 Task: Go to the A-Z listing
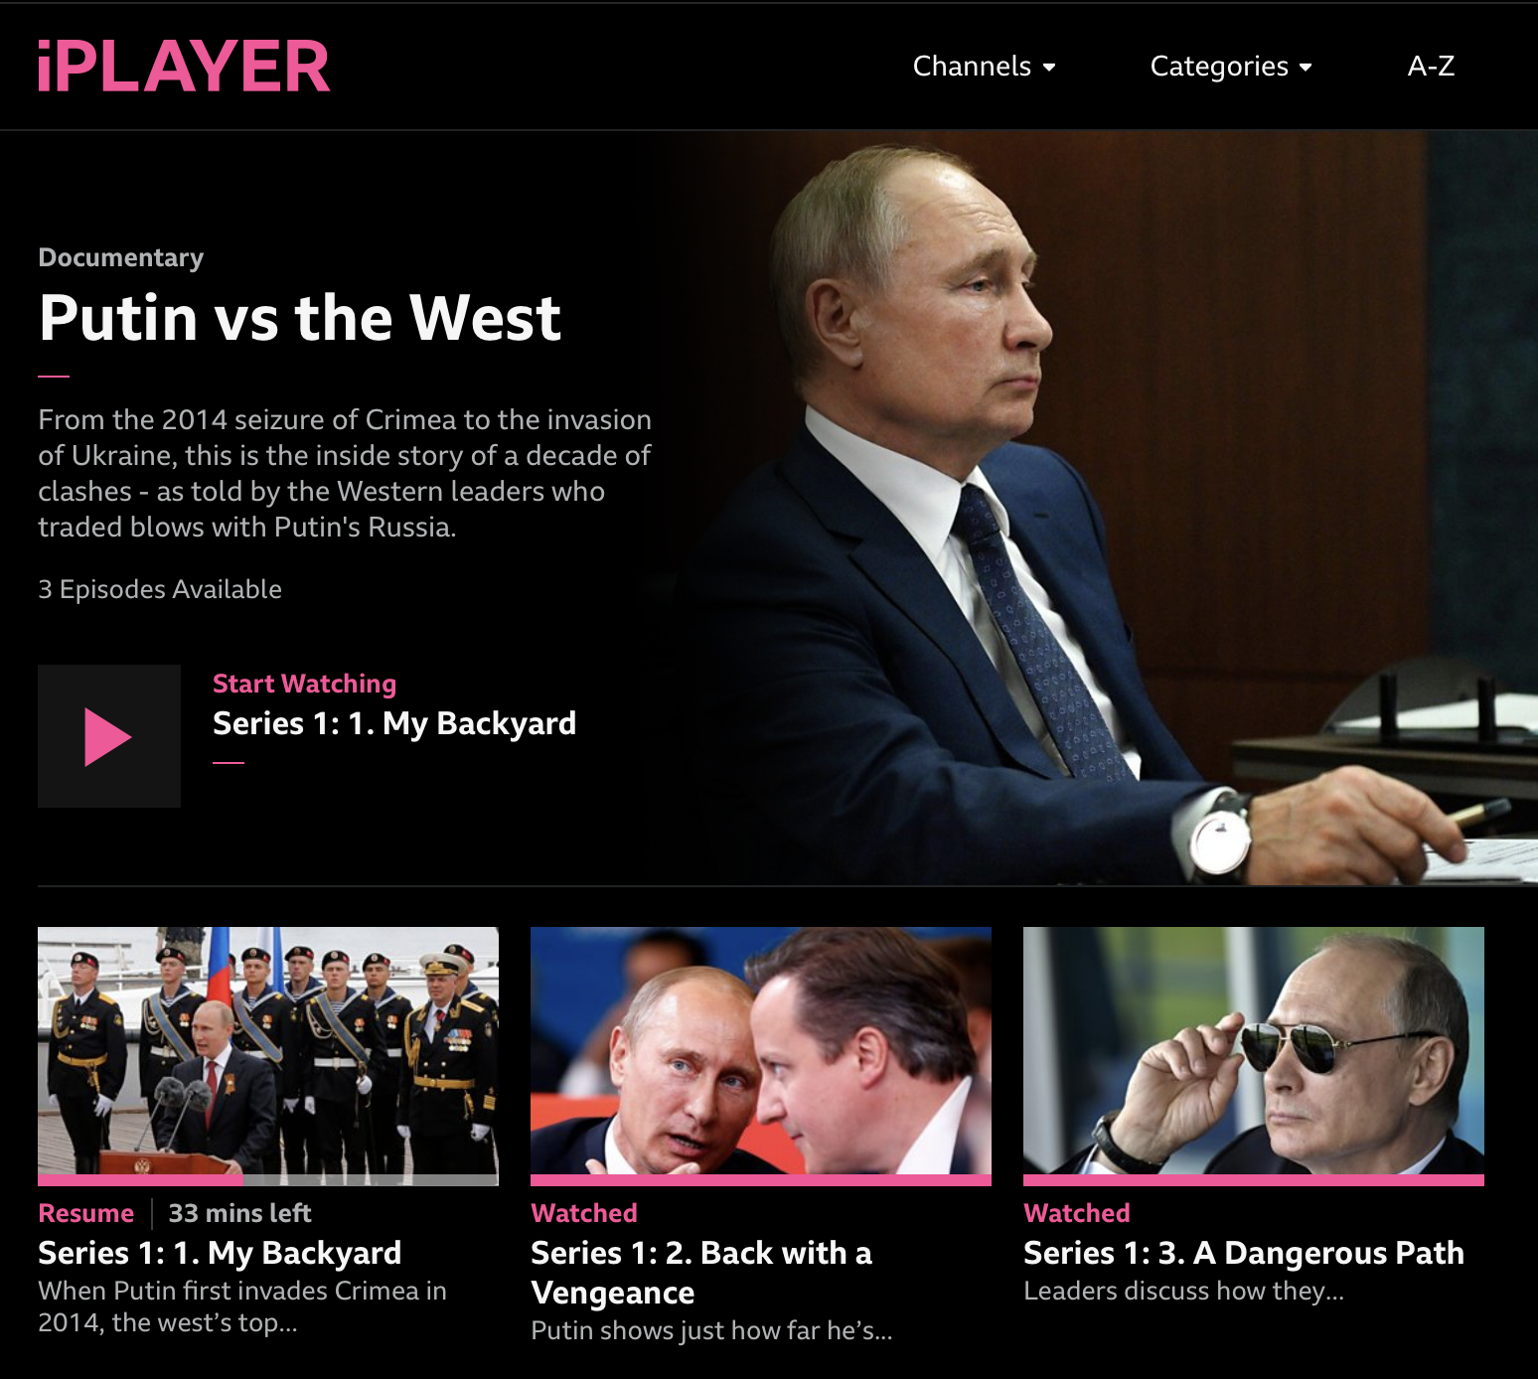click(1431, 66)
